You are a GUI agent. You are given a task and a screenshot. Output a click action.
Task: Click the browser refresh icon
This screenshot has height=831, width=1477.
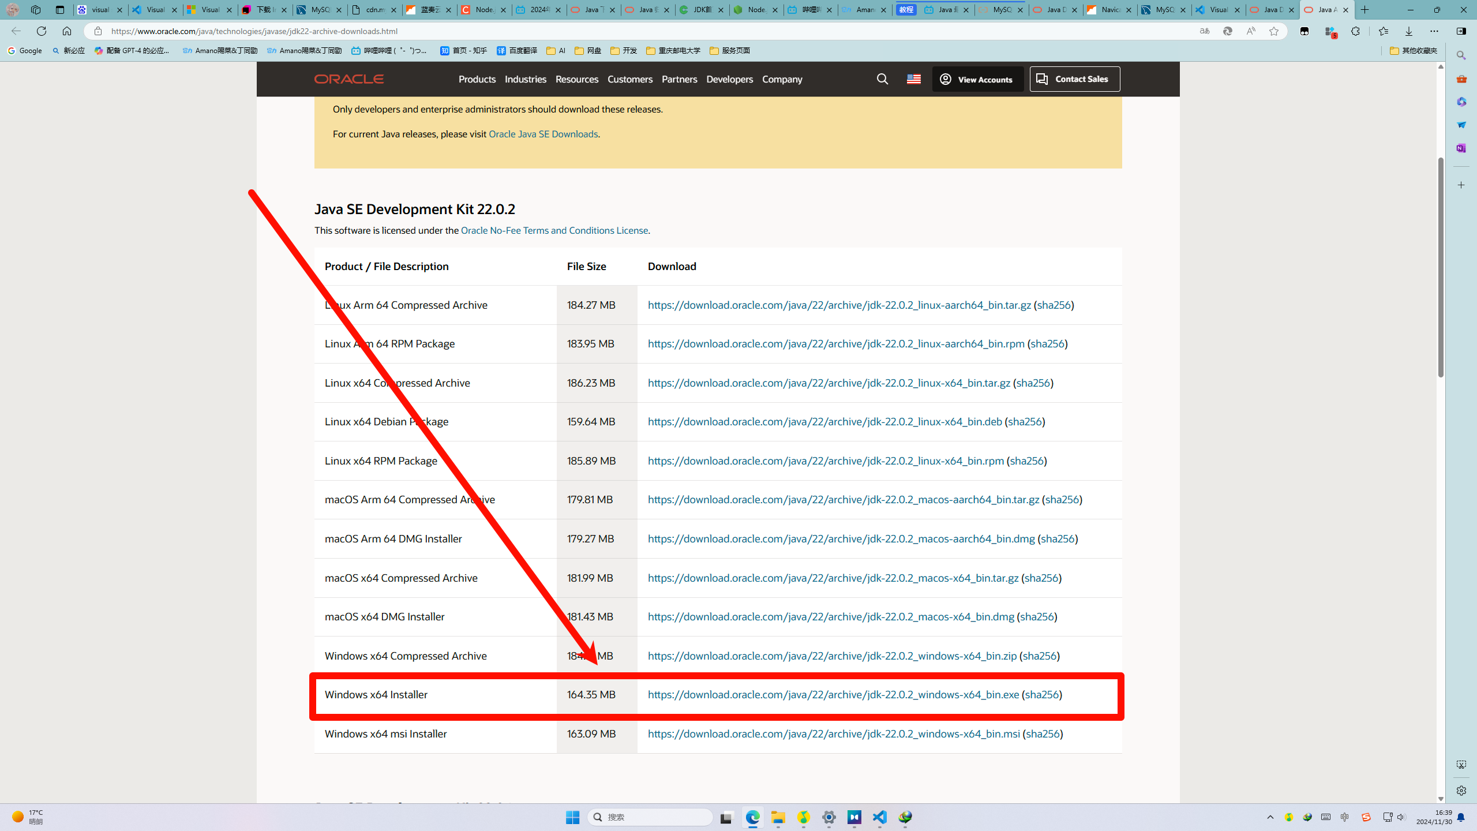pyautogui.click(x=42, y=31)
